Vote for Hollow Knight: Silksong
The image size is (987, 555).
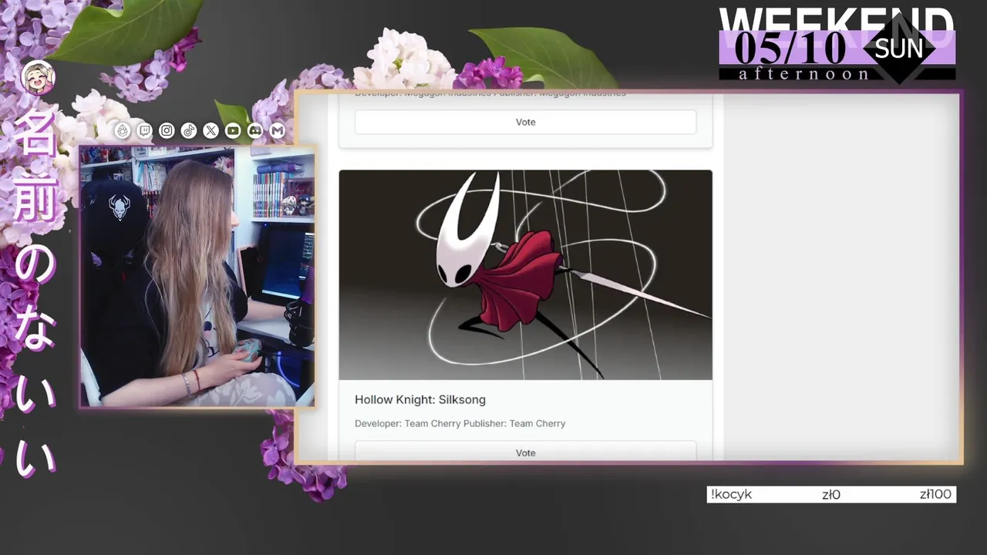[x=525, y=452]
